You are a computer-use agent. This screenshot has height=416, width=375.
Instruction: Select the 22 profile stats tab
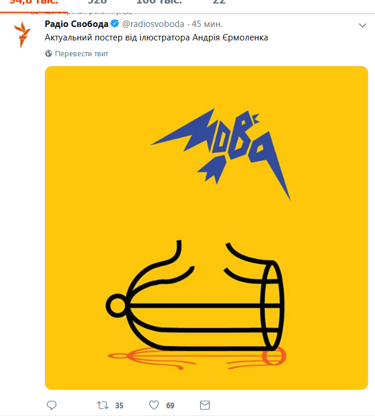[x=219, y=2]
